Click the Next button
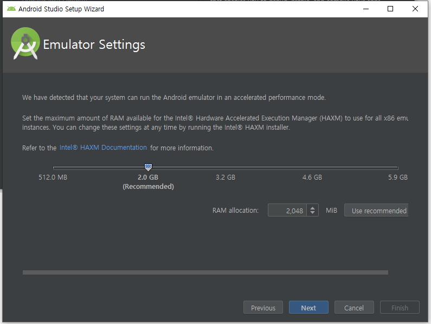The height and width of the screenshot is (324, 431). 308,308
